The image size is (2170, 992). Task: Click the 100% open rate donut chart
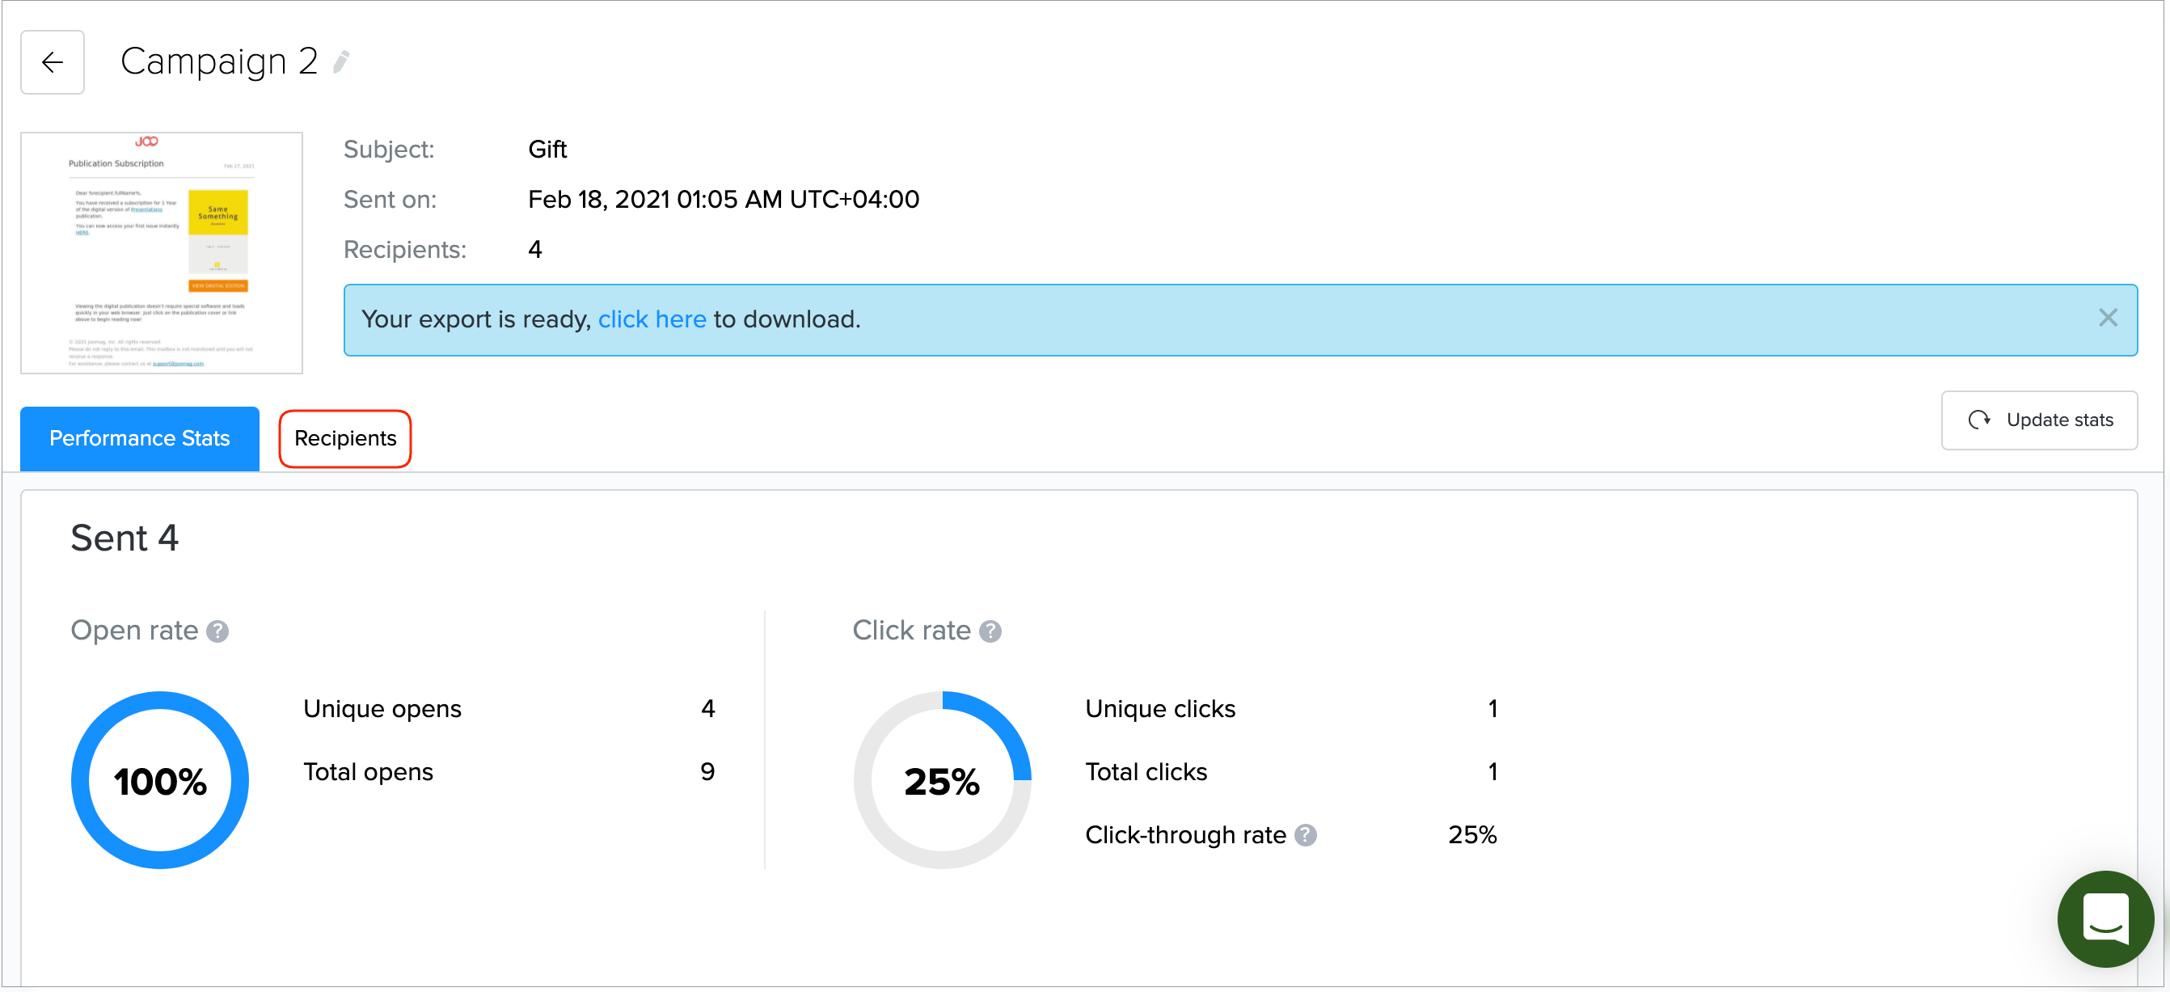pyautogui.click(x=160, y=780)
